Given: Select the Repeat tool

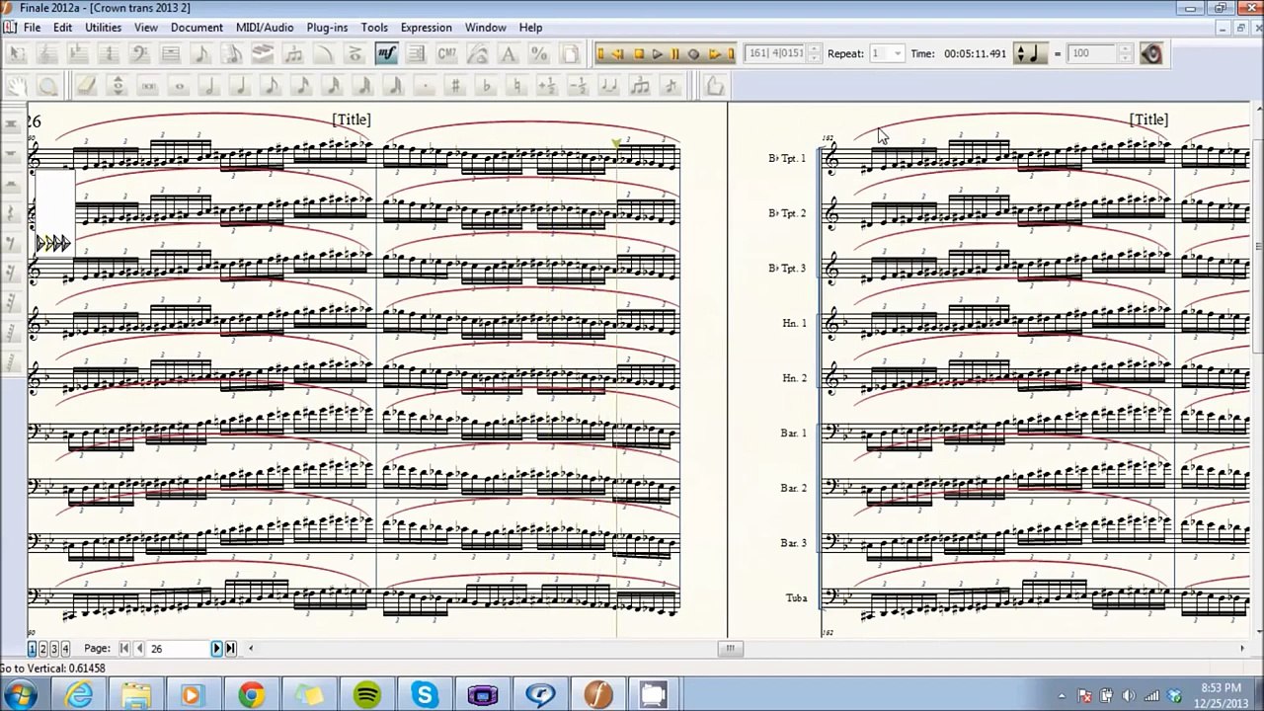Looking at the screenshot, I should [416, 53].
